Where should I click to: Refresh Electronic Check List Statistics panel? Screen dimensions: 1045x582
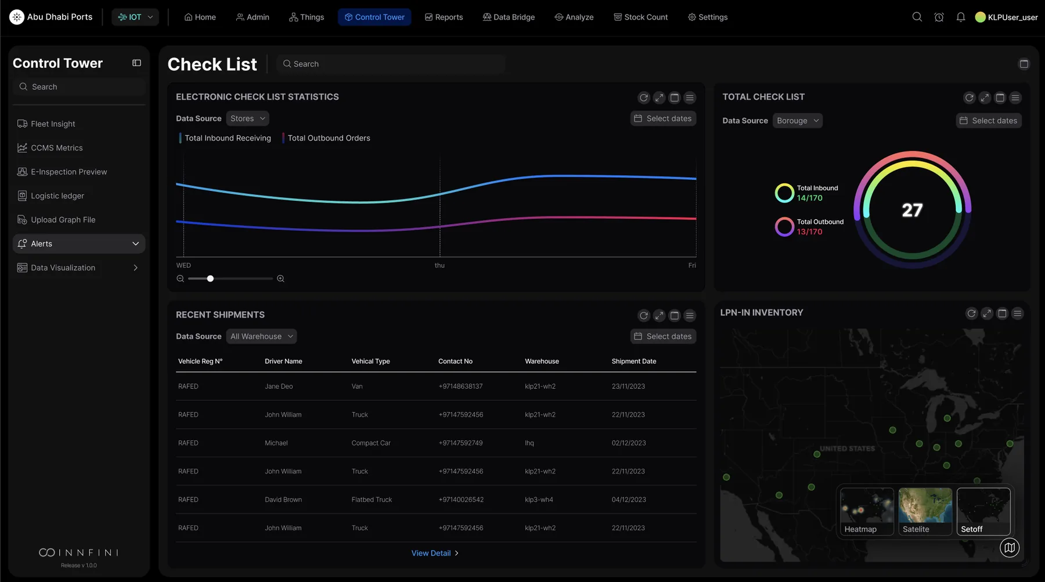coord(643,97)
